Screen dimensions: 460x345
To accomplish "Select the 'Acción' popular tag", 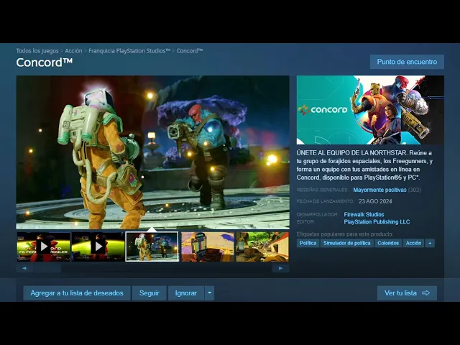I will [x=413, y=243].
